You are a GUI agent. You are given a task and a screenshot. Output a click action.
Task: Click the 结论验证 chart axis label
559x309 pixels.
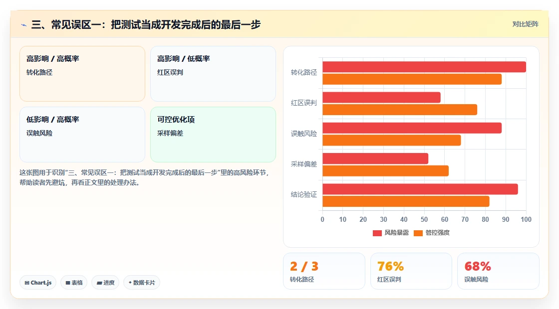[x=304, y=195]
